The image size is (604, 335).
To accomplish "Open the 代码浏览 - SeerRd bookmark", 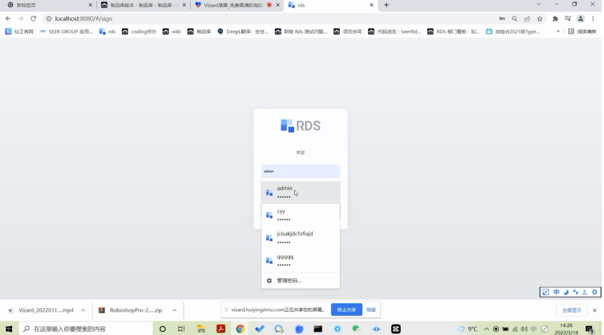I will click(394, 31).
